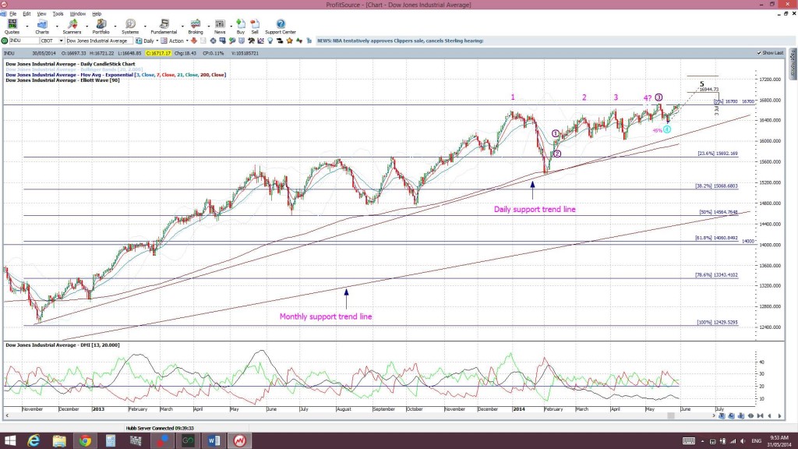Click the hammer tools icon in chart toolbar

[251, 41]
